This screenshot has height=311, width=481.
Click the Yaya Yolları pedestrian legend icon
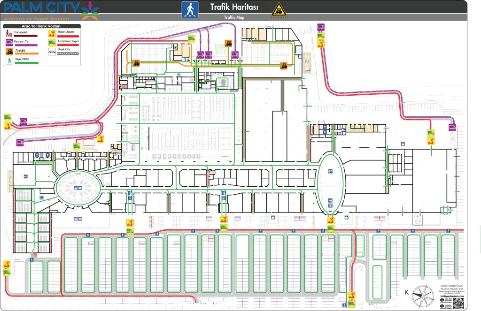[8, 60]
